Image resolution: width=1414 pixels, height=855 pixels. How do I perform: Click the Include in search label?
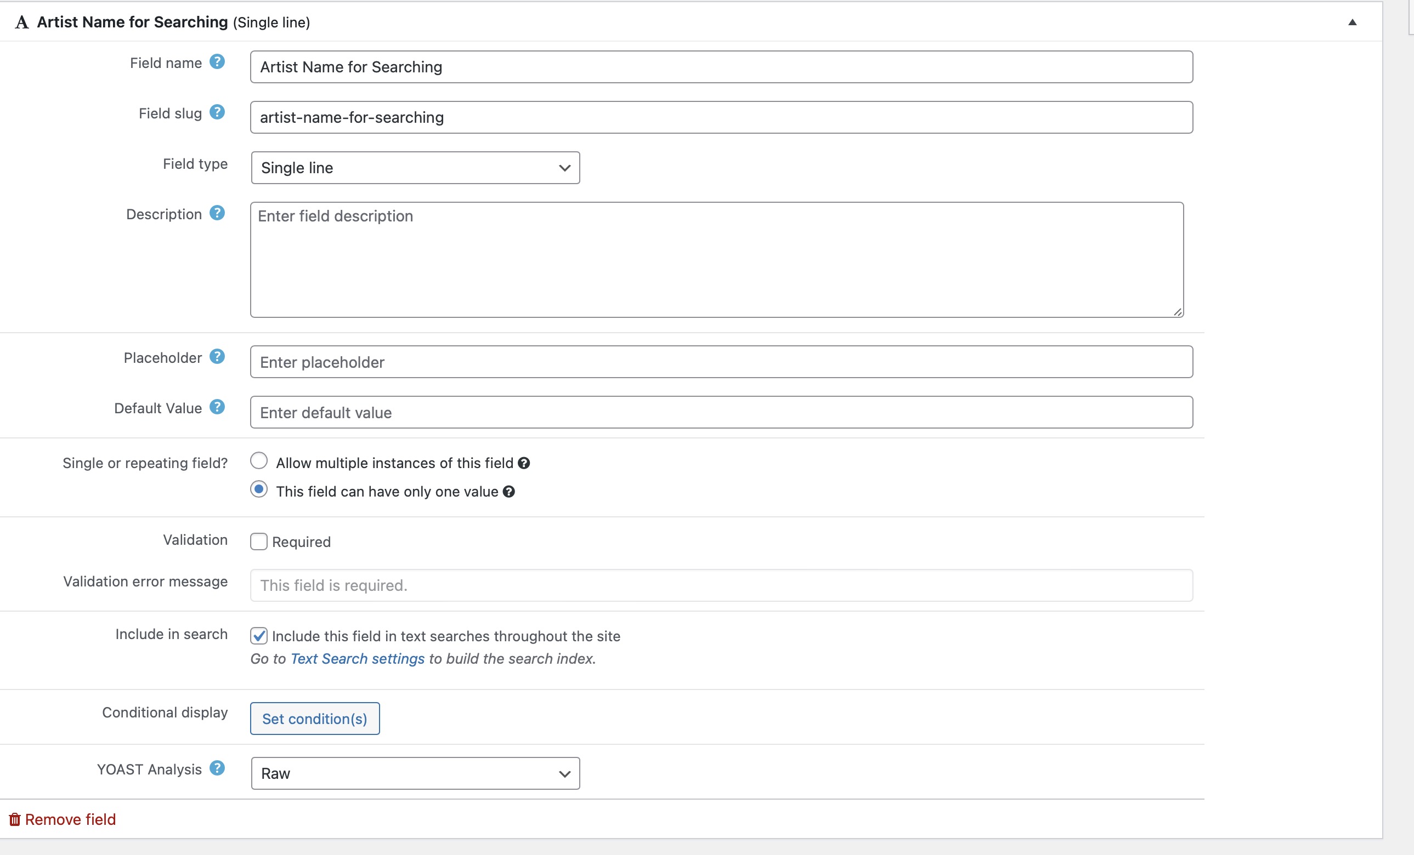coord(172,634)
